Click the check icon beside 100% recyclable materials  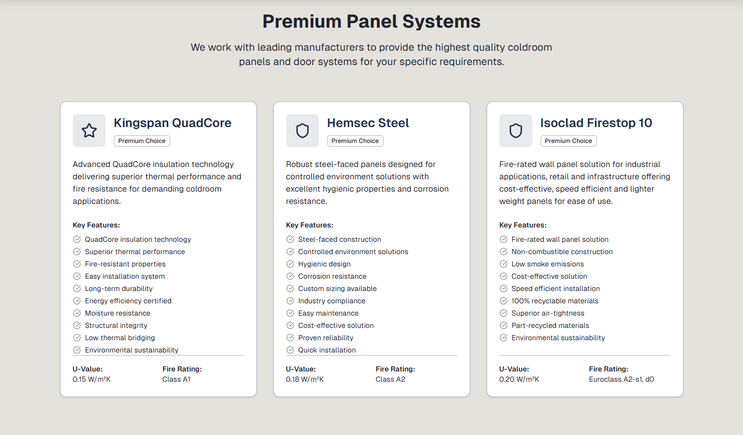(504, 301)
